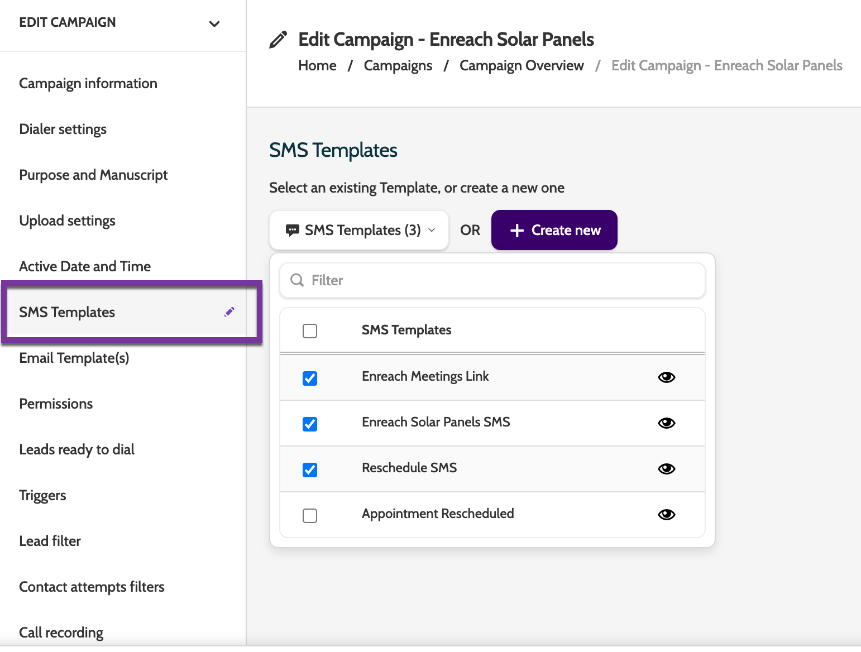Image resolution: width=861 pixels, height=652 pixels.
Task: Click the magnifier icon in Filter box
Action: pos(297,280)
